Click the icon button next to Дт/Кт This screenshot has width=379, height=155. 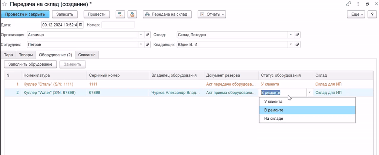click(133, 14)
